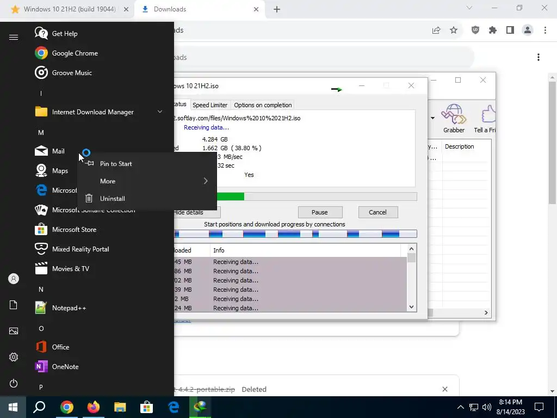
Task: Click Hide details button
Action: coord(197,212)
